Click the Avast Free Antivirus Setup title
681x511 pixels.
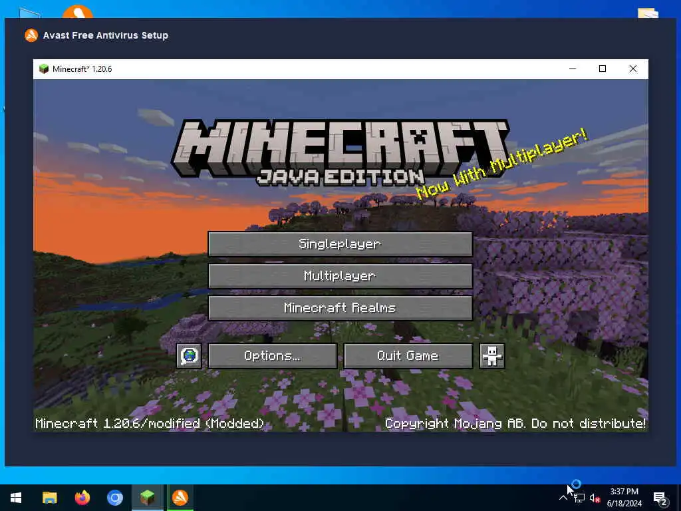(106, 35)
